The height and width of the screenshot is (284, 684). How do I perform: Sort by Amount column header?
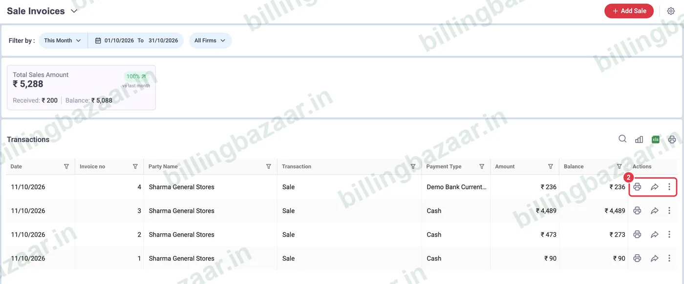[x=505, y=166]
